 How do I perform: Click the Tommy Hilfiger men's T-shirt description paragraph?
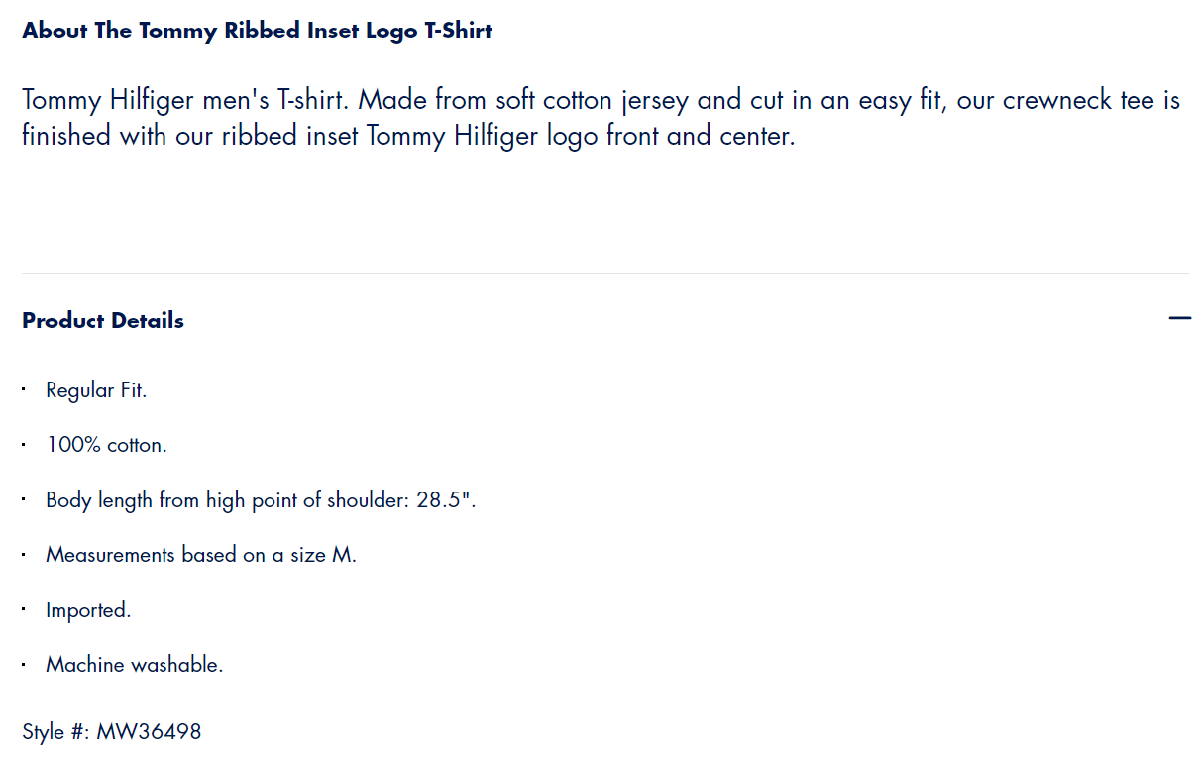[601, 117]
